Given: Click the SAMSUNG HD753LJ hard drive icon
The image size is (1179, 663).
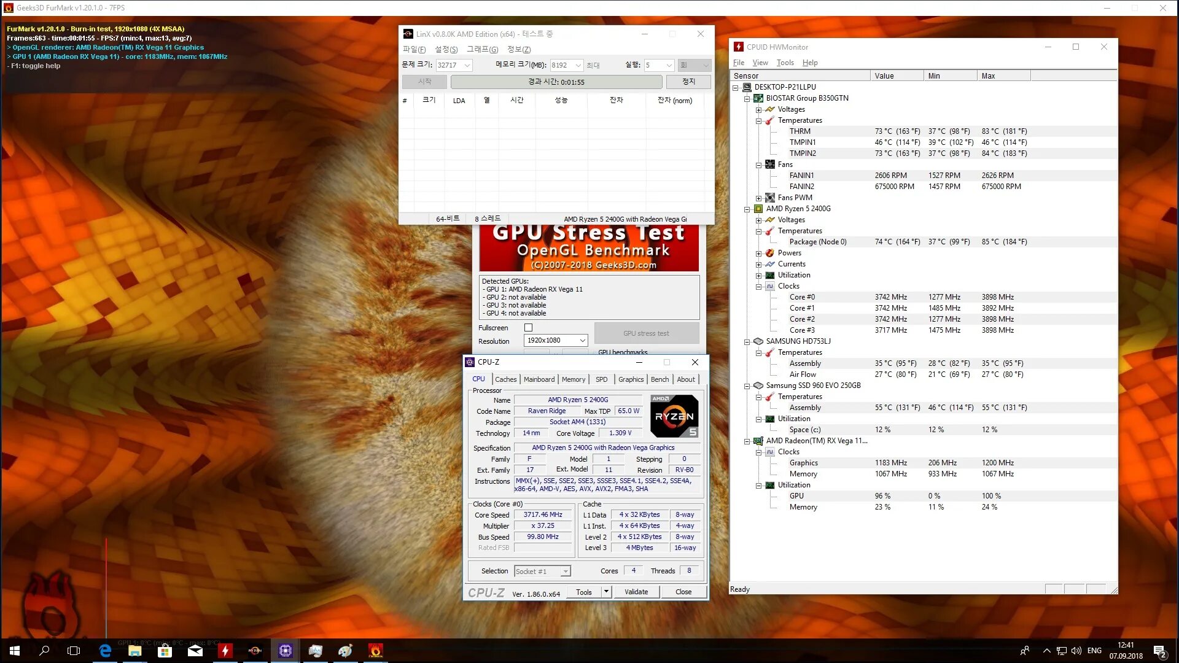Looking at the screenshot, I should click(x=758, y=341).
